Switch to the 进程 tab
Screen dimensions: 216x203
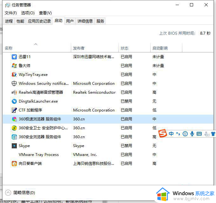pos(9,21)
